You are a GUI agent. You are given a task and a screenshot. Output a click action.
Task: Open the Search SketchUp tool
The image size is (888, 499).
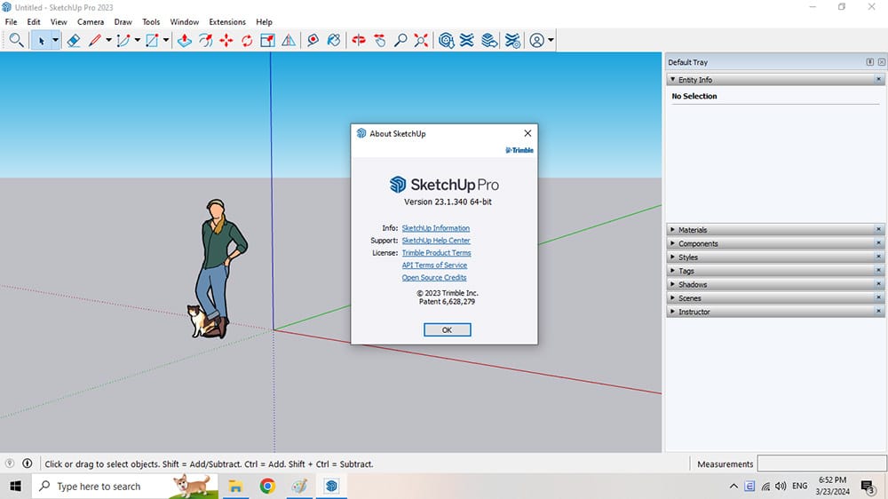(16, 40)
